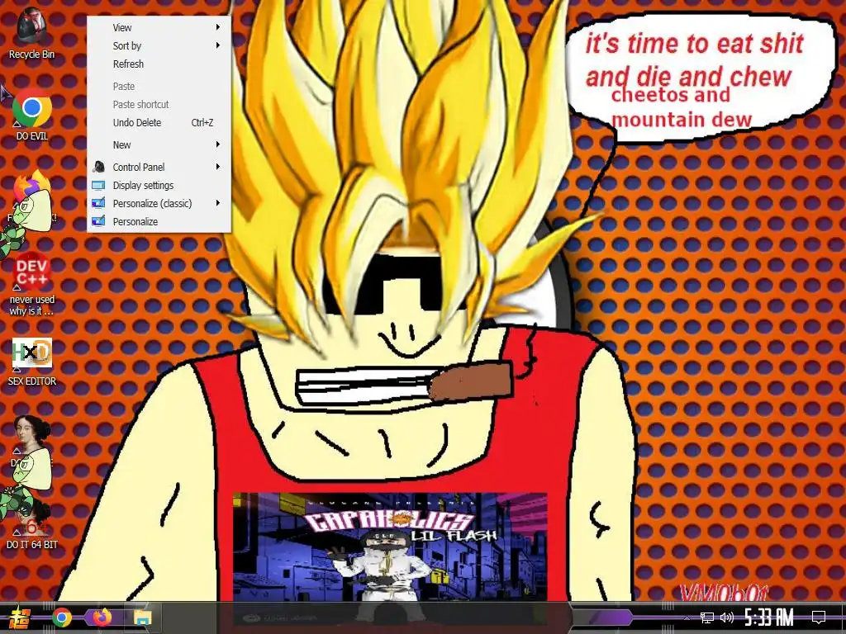Show hidden system tray icons
This screenshot has width=846, height=634.
pos(687,617)
